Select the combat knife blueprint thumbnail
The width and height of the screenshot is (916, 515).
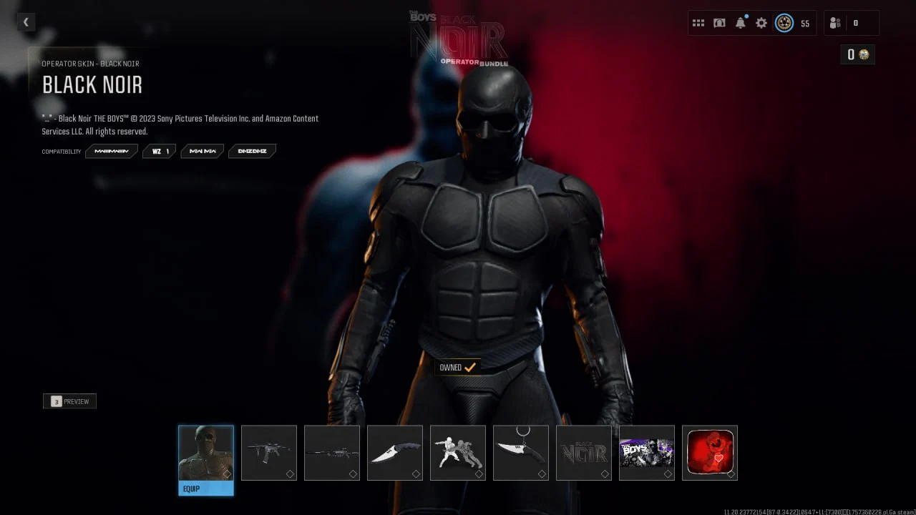tap(395, 453)
